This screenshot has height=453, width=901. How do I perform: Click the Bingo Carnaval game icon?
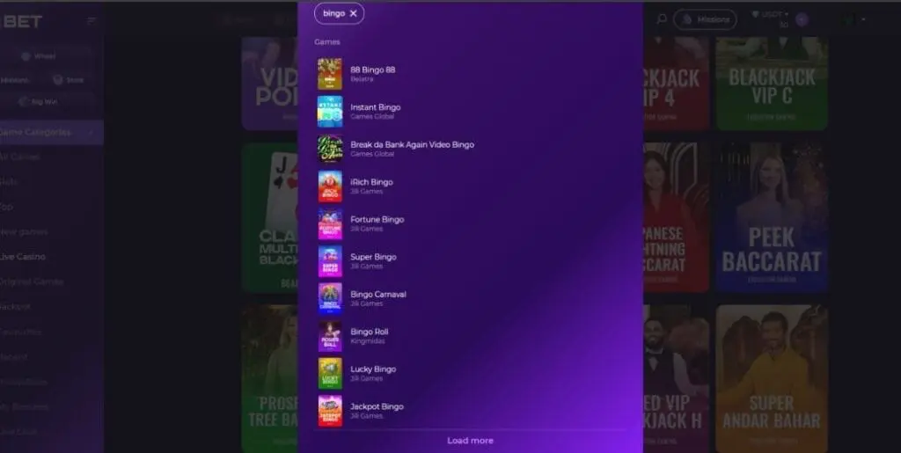[x=329, y=299]
